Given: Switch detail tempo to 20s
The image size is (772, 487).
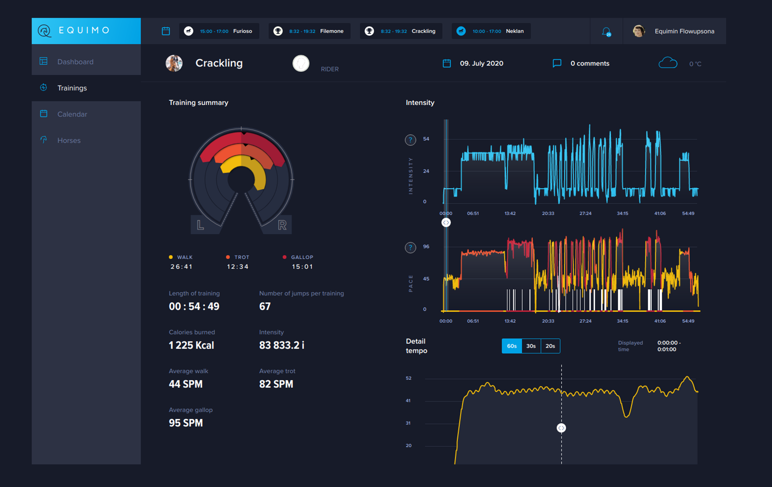Looking at the screenshot, I should [550, 346].
